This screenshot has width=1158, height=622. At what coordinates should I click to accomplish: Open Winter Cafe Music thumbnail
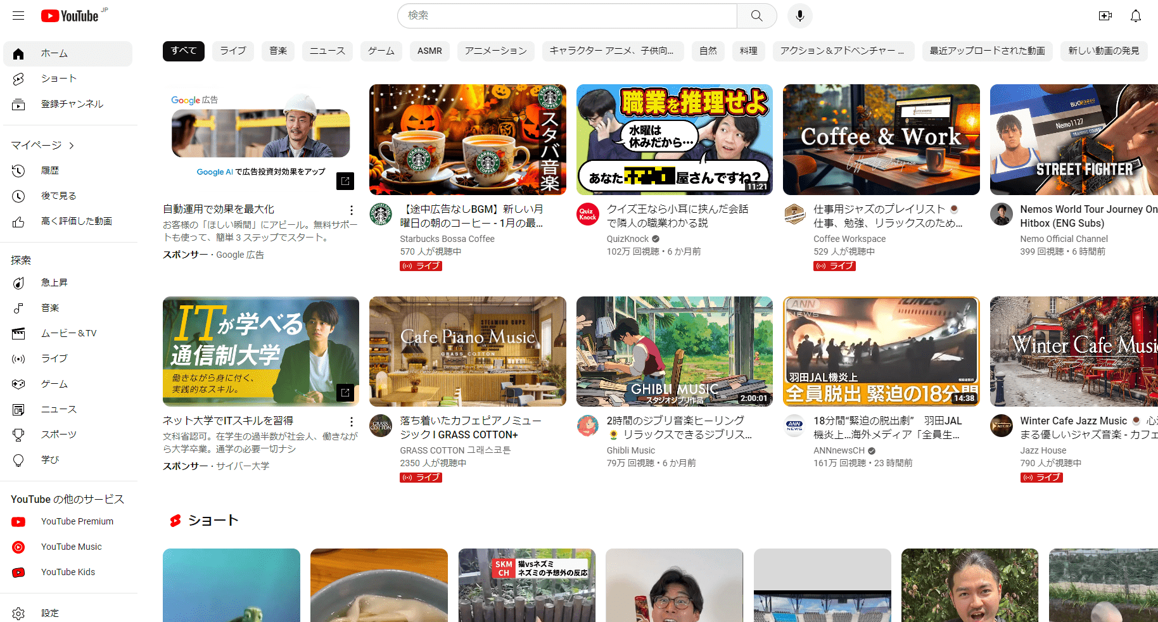(x=1074, y=352)
